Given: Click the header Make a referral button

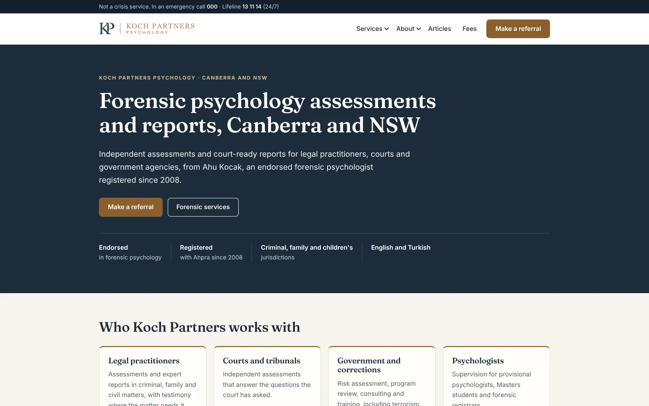Looking at the screenshot, I should tap(518, 29).
